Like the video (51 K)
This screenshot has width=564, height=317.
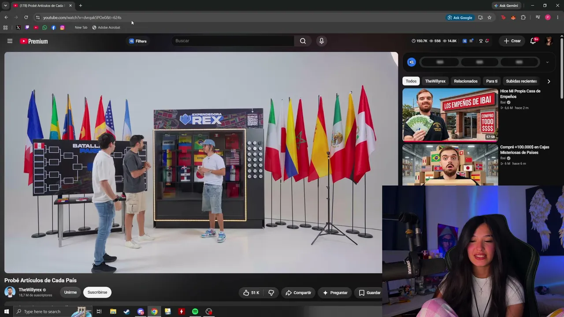(251, 293)
